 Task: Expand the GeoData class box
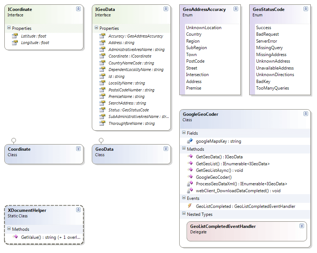pyautogui.click(x=166, y=149)
